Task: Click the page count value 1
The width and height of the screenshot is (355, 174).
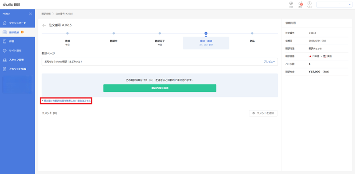Action: point(309,64)
